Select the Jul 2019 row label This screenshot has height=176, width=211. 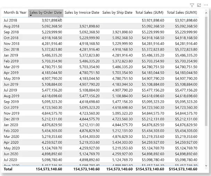tap(10, 90)
